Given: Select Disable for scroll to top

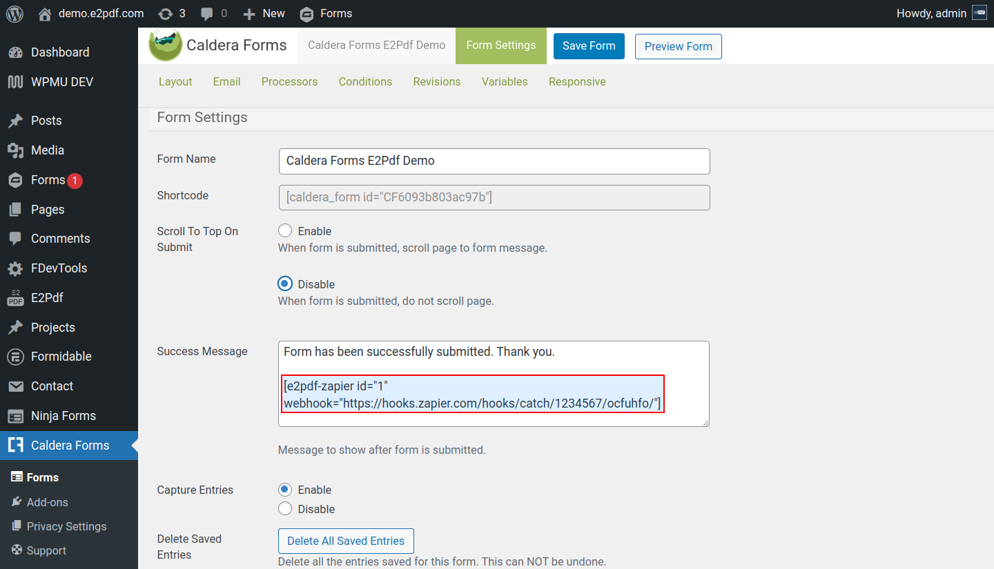Looking at the screenshot, I should tap(285, 284).
